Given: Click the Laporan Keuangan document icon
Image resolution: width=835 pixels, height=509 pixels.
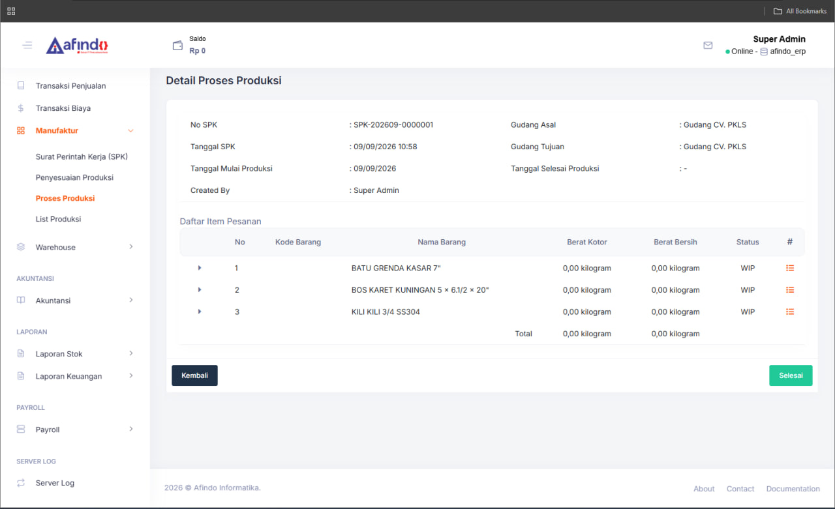Looking at the screenshot, I should coord(21,376).
